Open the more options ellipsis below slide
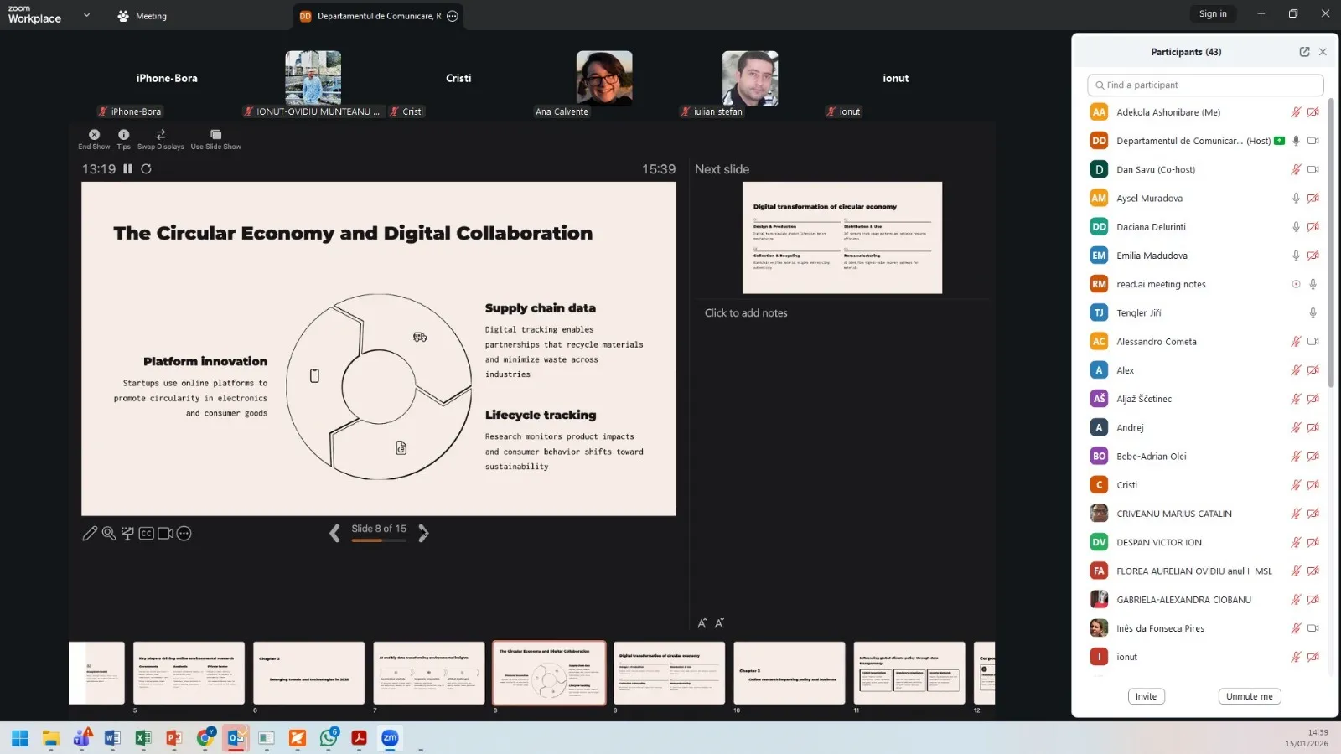Viewport: 1341px width, 754px height. [184, 534]
